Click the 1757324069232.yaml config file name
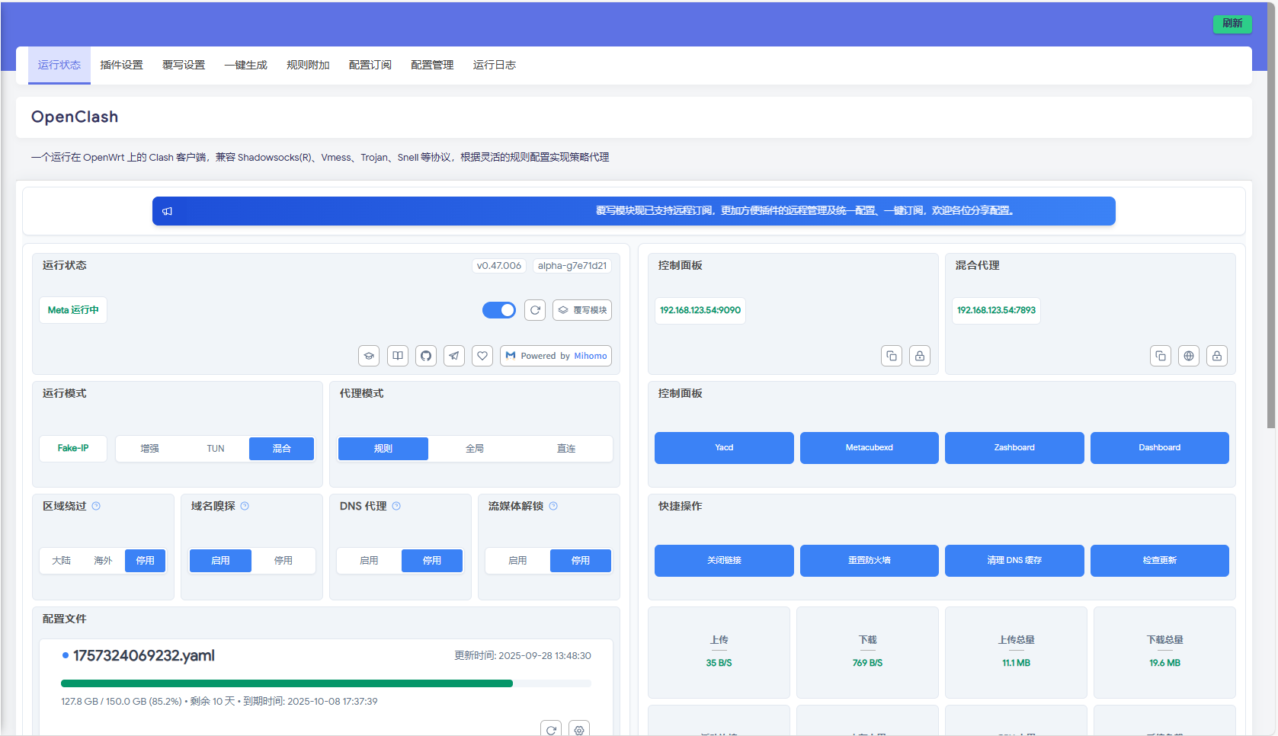The width and height of the screenshot is (1278, 736). click(144, 656)
